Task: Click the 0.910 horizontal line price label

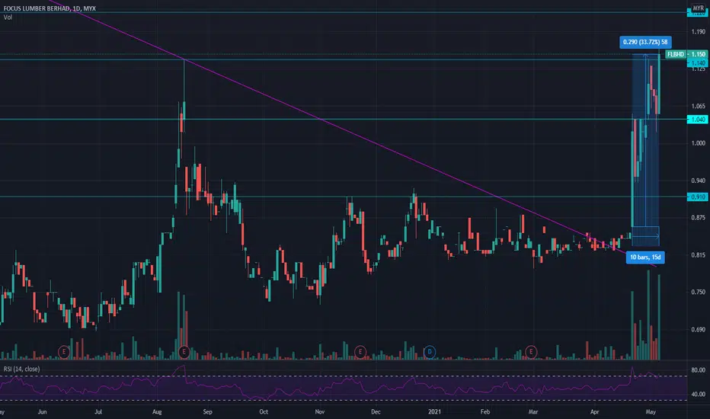Action: [x=698, y=197]
